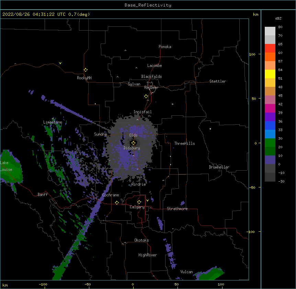Click the Drumheller label
The width and height of the screenshot is (296, 289).
(219, 167)
